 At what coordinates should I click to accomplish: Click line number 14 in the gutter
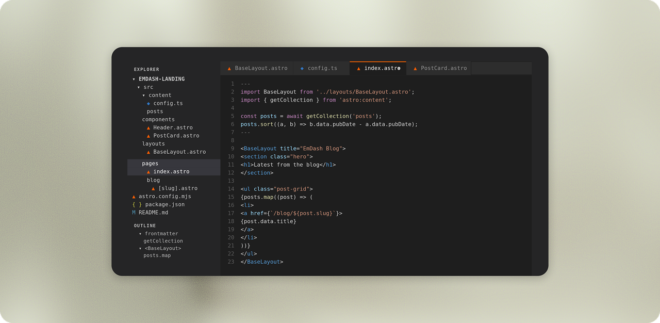tap(231, 189)
